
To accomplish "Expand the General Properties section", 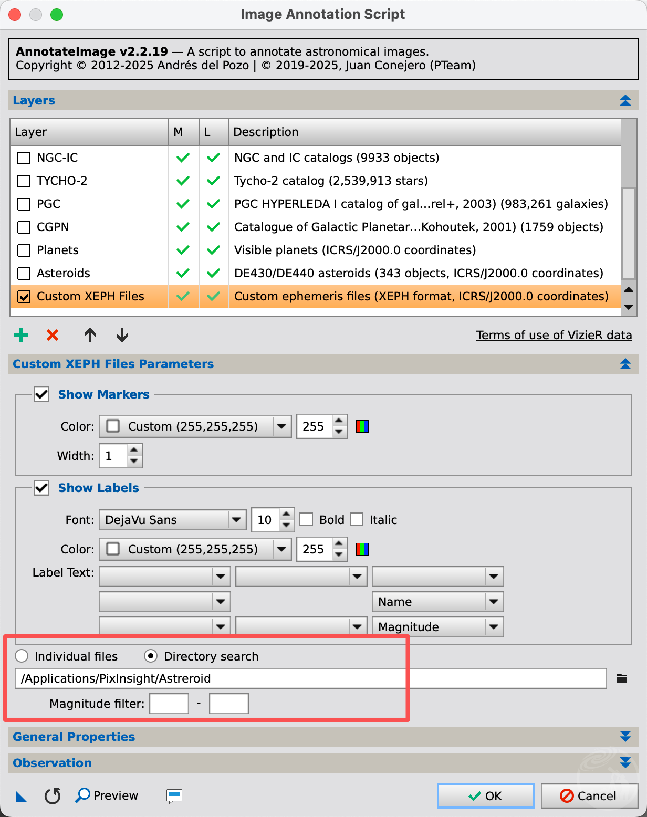I will pos(625,737).
